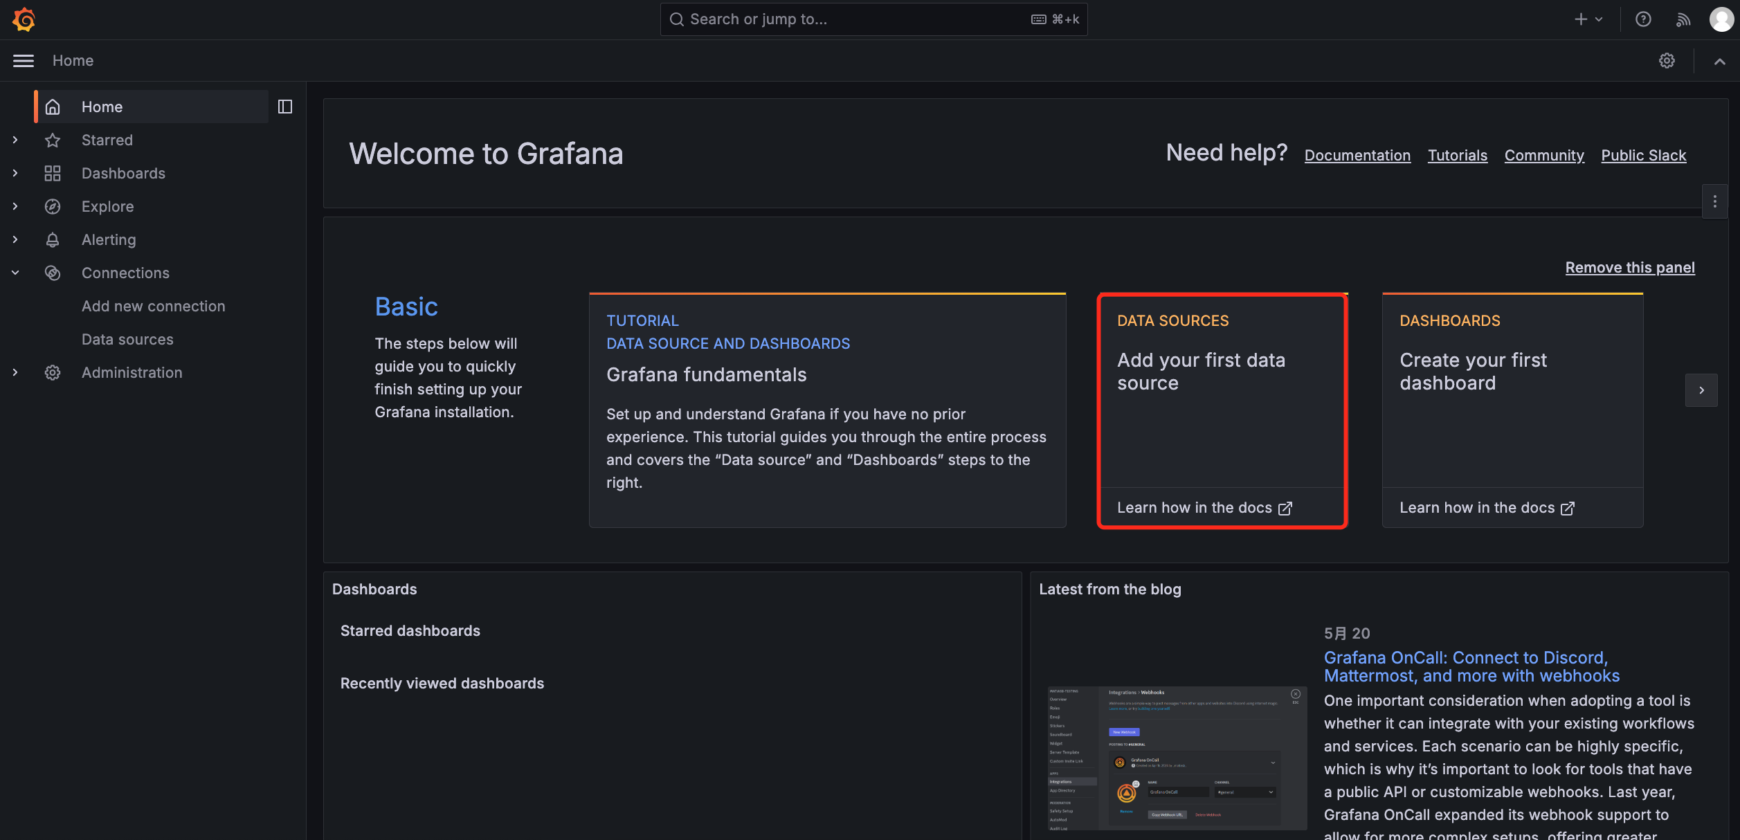Click the Search or jump to field
This screenshot has height=840, width=1740.
pos(873,19)
